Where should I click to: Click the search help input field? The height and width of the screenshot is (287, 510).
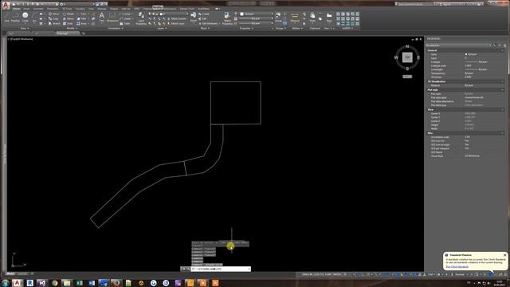(x=414, y=4)
